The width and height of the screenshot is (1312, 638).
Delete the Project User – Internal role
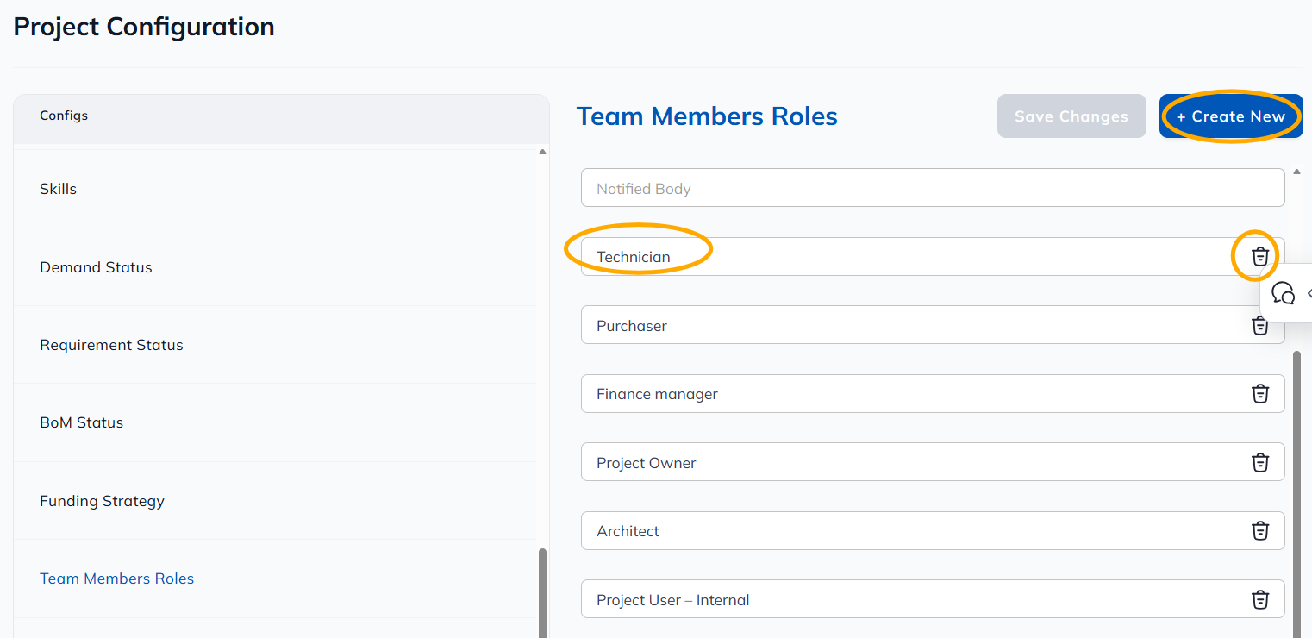pyautogui.click(x=1260, y=599)
